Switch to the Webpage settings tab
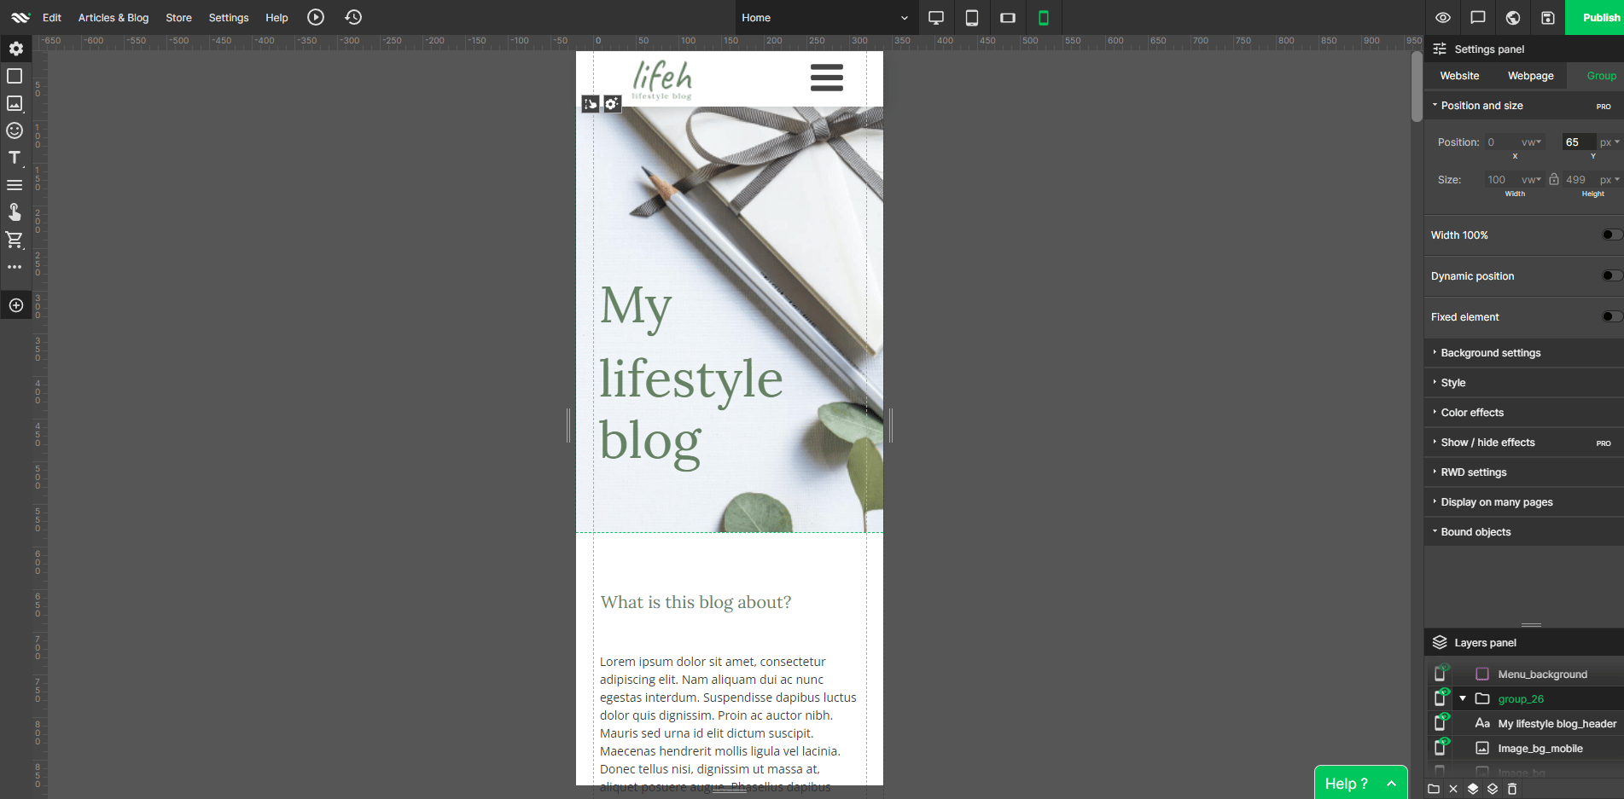Image resolution: width=1624 pixels, height=799 pixels. pos(1530,76)
